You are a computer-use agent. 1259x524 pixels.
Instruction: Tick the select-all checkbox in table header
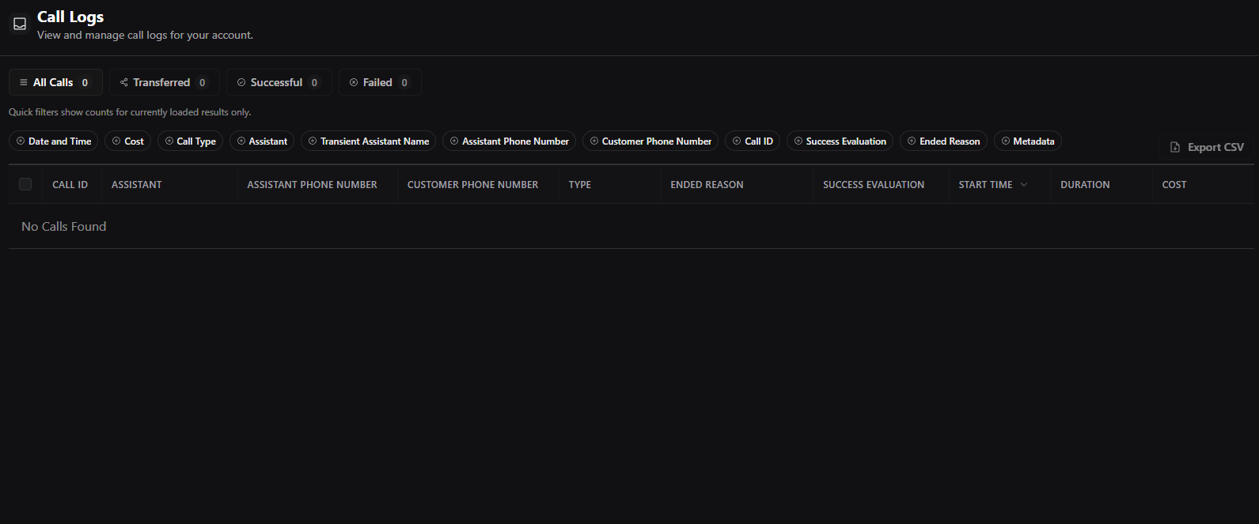coord(25,184)
